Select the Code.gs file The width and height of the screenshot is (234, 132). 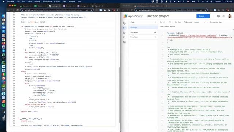(x=143, y=27)
